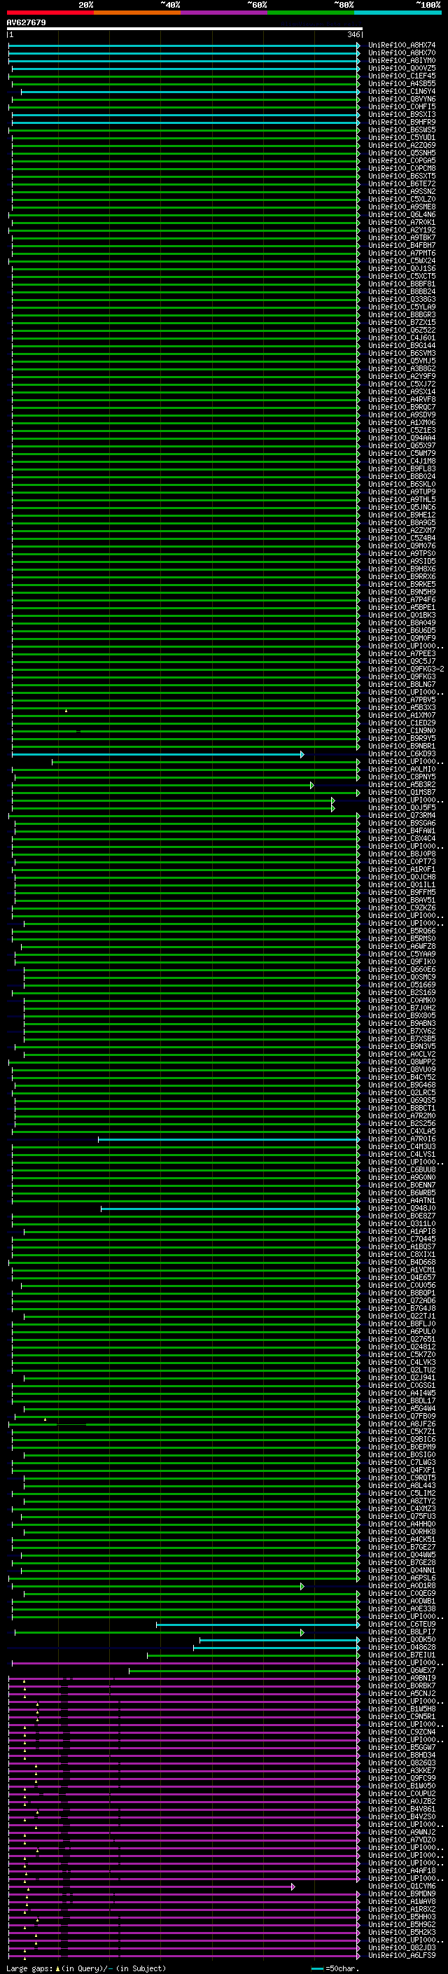
Task: Select label UniRef100_A7R0I6
Action: point(402,1139)
